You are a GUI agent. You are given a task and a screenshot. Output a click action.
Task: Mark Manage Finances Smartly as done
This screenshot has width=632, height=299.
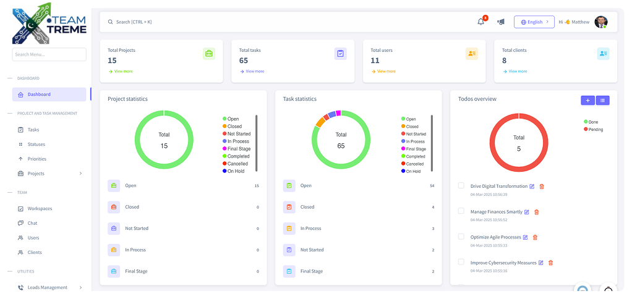point(461,211)
